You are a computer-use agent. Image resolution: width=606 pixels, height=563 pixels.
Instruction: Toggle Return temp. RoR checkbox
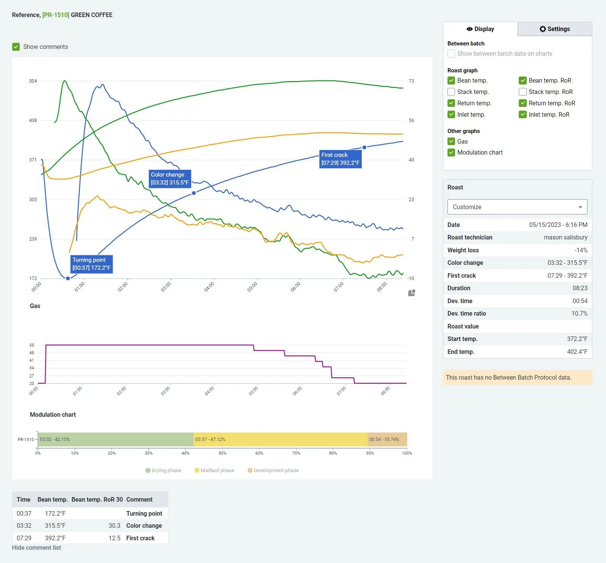point(523,103)
